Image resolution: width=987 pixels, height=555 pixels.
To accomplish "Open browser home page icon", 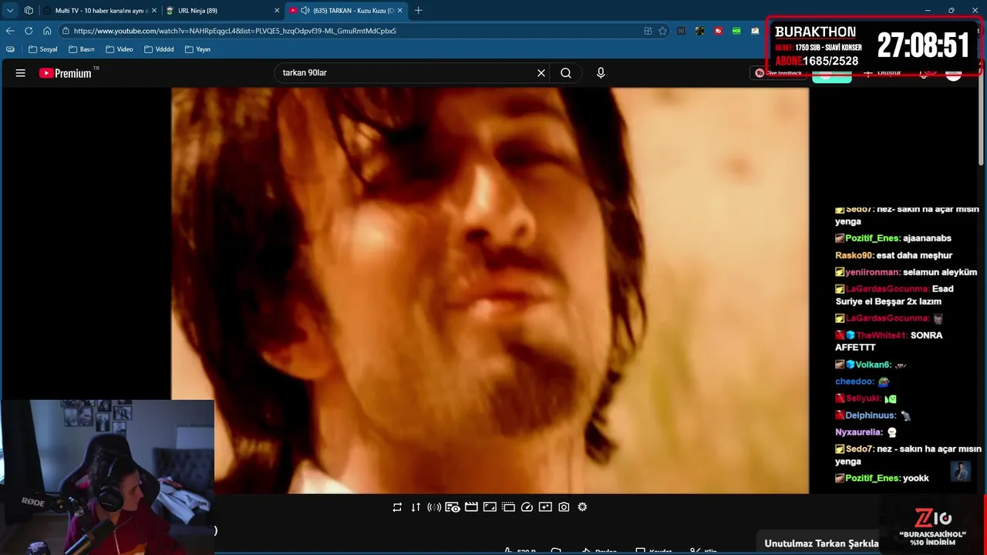I will 47,31.
